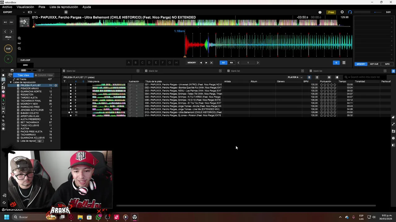Toggle the blue Q quantize button
The image size is (396, 222).
(x=336, y=63)
